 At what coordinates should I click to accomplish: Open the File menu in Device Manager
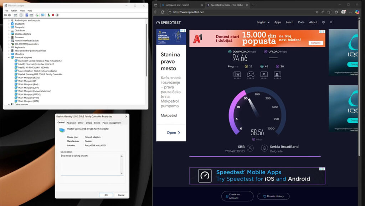6,11
